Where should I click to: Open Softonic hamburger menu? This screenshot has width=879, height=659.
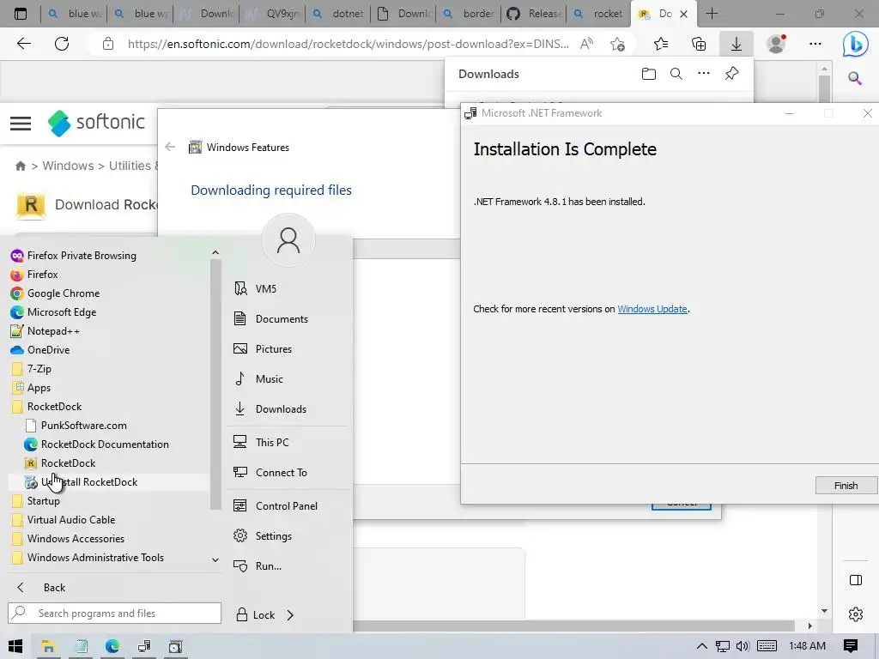[x=21, y=124]
